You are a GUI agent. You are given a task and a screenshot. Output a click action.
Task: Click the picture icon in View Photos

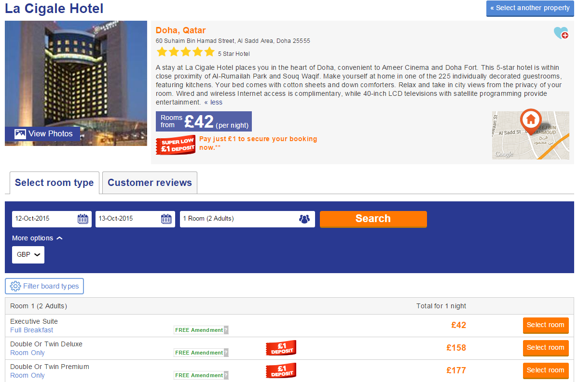pos(20,134)
